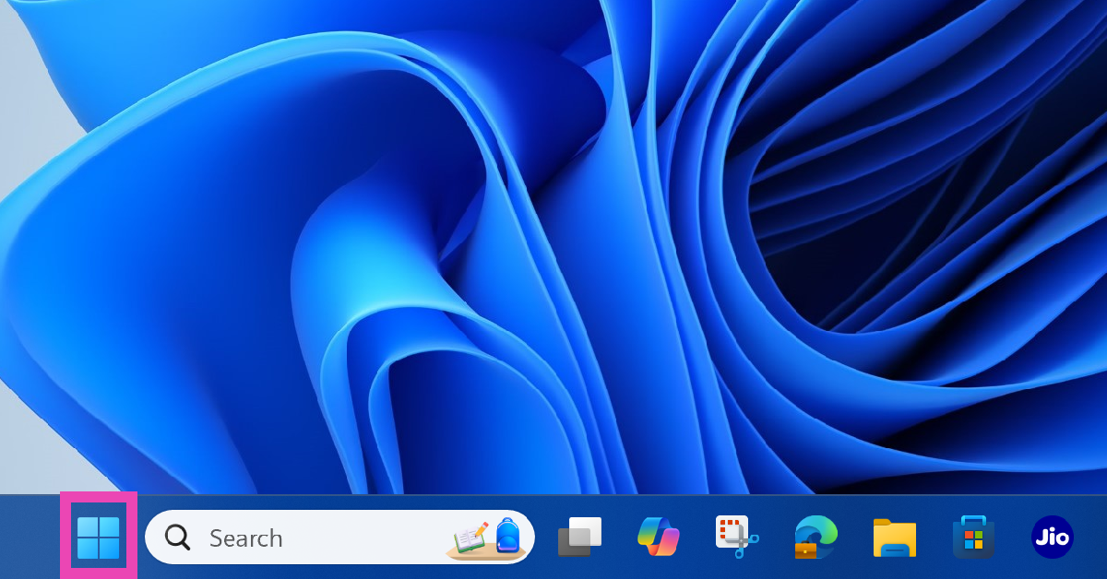This screenshot has height=579, width=1107.
Task: Click the empty taskbar area left of Start
Action: 30,538
